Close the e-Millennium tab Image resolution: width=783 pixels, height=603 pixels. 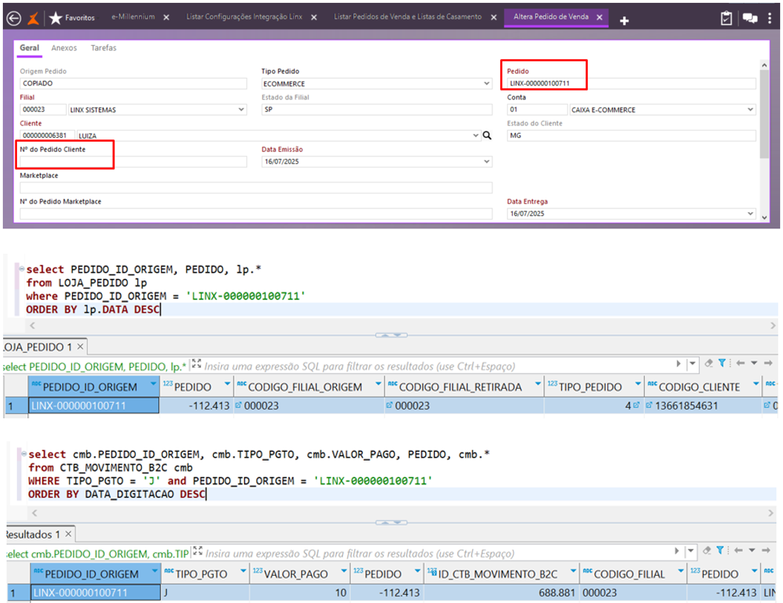166,18
